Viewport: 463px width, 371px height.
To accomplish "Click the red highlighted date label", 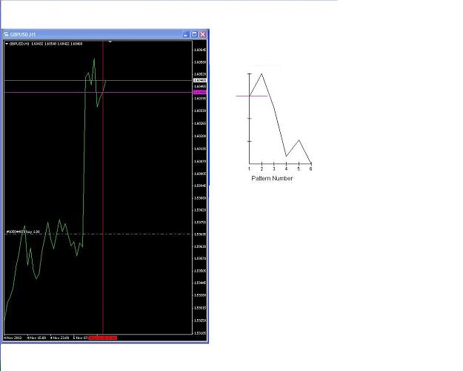I will pyautogui.click(x=103, y=338).
